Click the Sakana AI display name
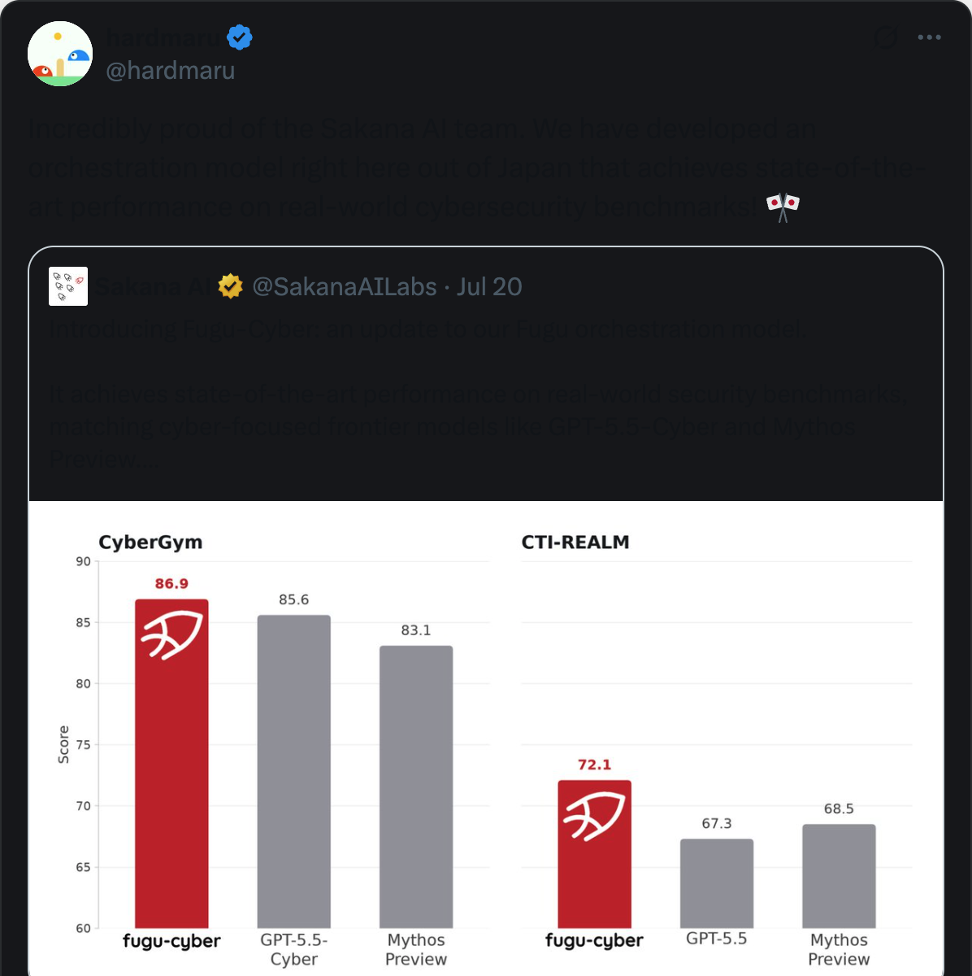 point(154,286)
